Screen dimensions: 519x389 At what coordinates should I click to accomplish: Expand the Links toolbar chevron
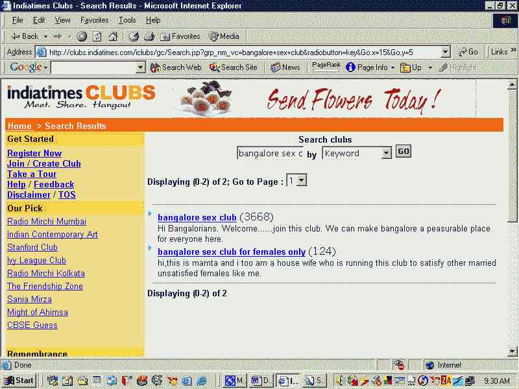(513, 51)
